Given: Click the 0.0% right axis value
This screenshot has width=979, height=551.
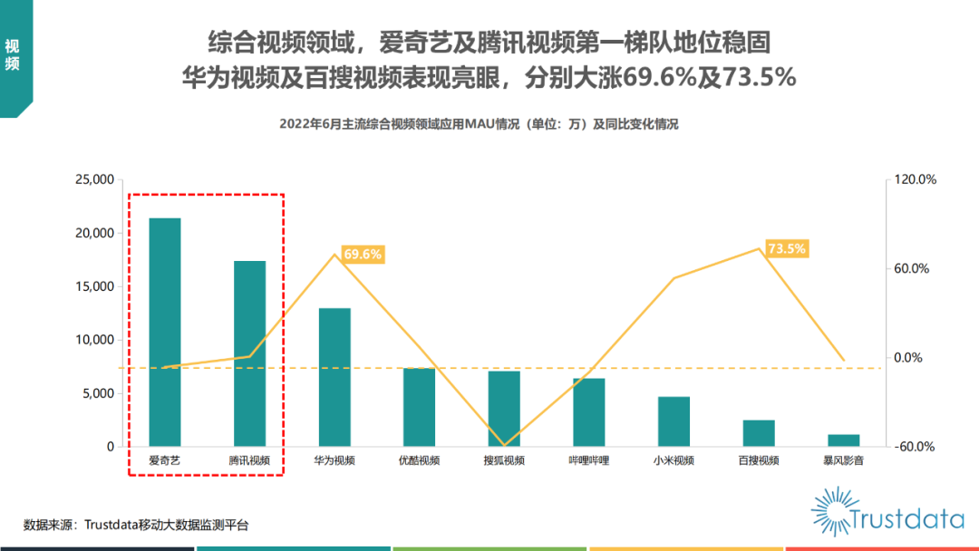Looking at the screenshot, I should 907,358.
